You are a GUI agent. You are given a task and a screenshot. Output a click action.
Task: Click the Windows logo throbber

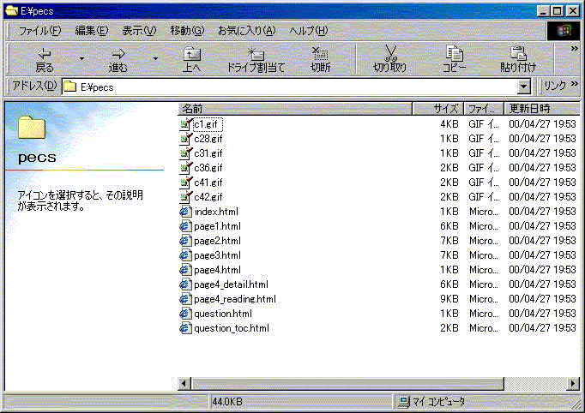[x=564, y=31]
